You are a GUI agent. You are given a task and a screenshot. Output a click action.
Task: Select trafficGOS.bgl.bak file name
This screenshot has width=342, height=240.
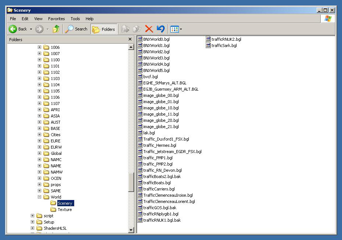pos(160,208)
